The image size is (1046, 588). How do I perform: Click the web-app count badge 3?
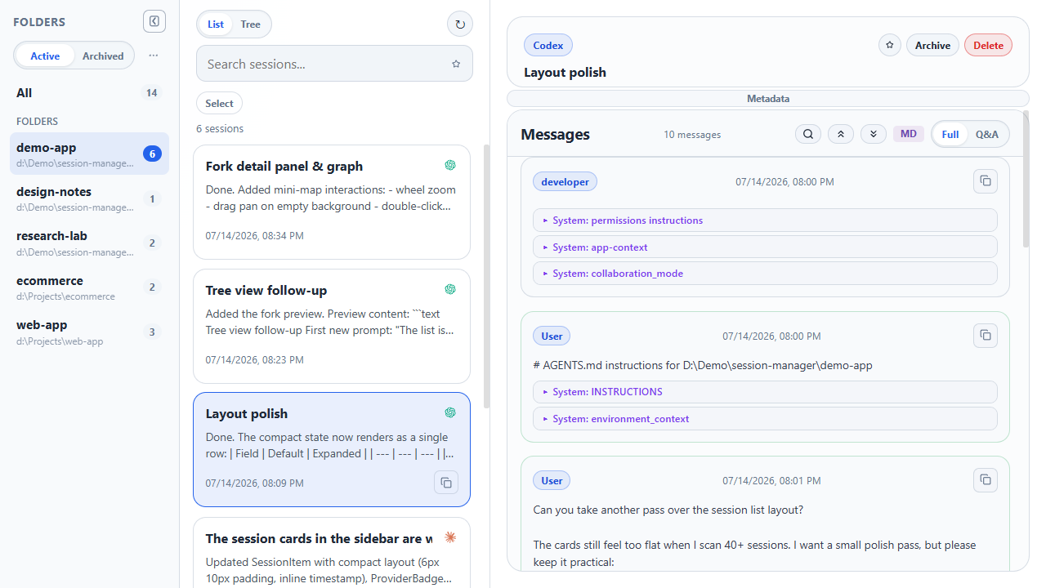[x=152, y=332]
